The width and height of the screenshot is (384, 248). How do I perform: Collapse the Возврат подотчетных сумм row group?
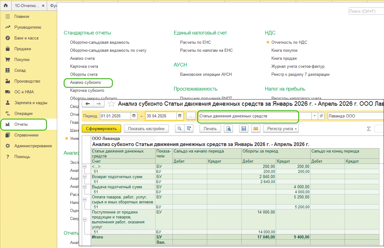pos(85,177)
